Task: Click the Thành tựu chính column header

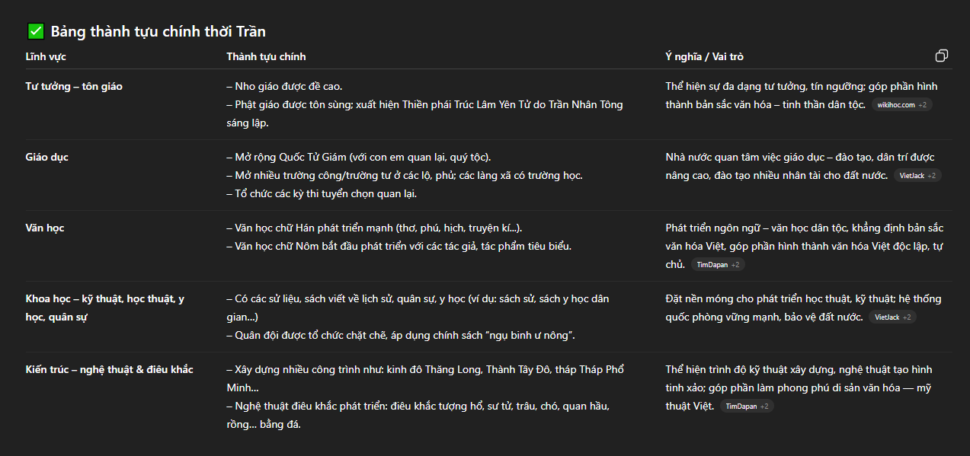Action: (266, 56)
